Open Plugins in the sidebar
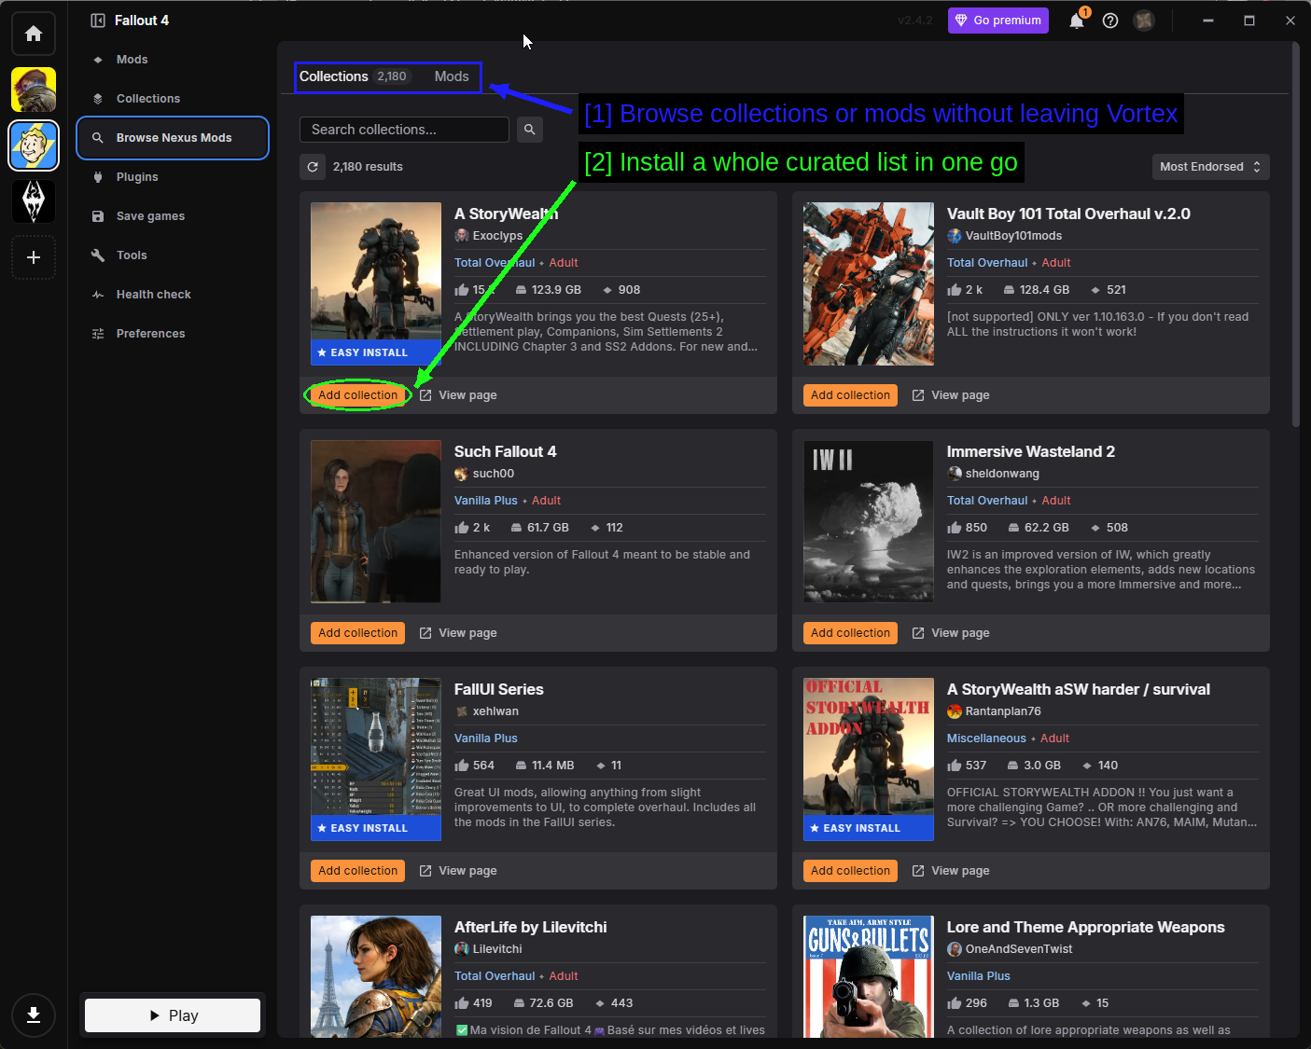This screenshot has height=1049, width=1311. (x=173, y=177)
